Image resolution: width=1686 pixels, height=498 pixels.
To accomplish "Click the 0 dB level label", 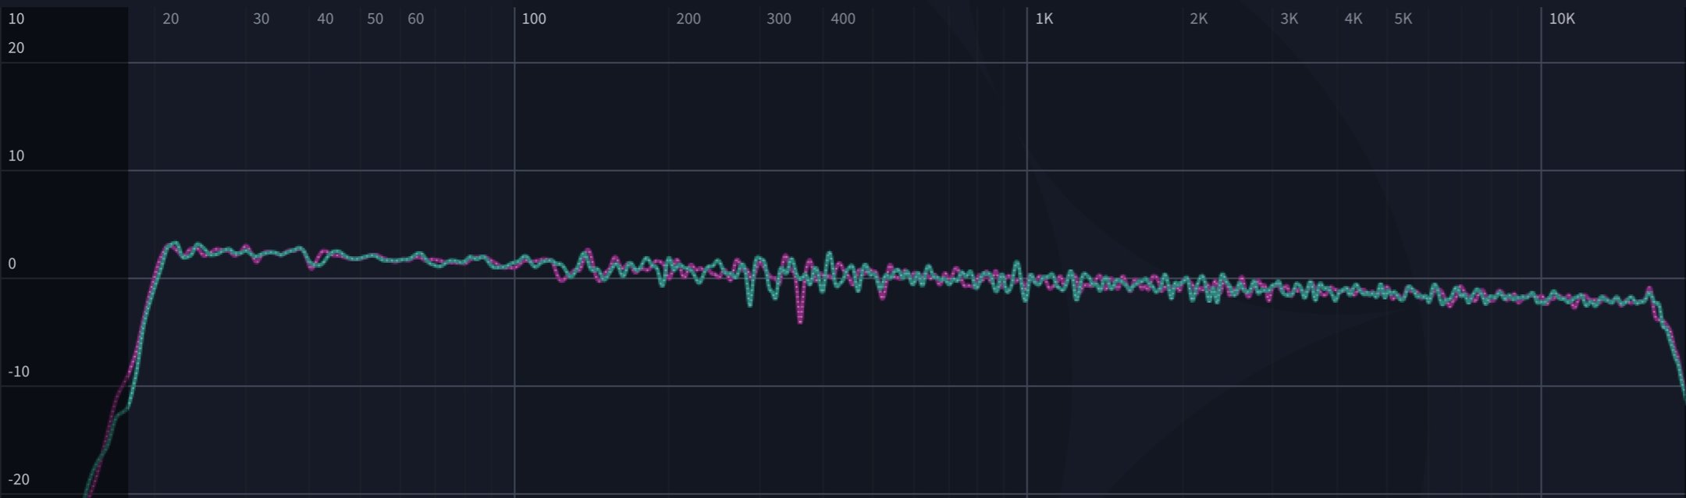I will tap(12, 264).
